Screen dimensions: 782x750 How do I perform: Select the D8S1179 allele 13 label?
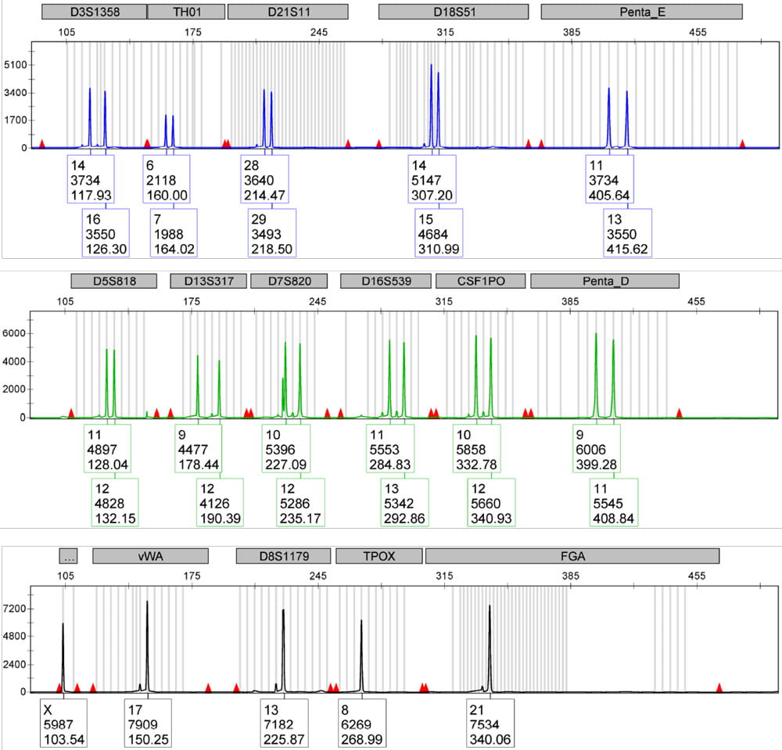click(x=284, y=723)
